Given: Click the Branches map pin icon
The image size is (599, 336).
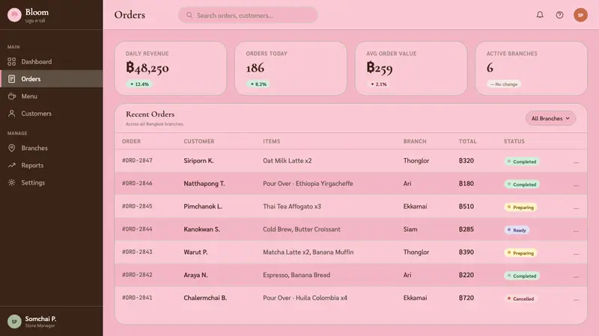Looking at the screenshot, I should pos(12,148).
